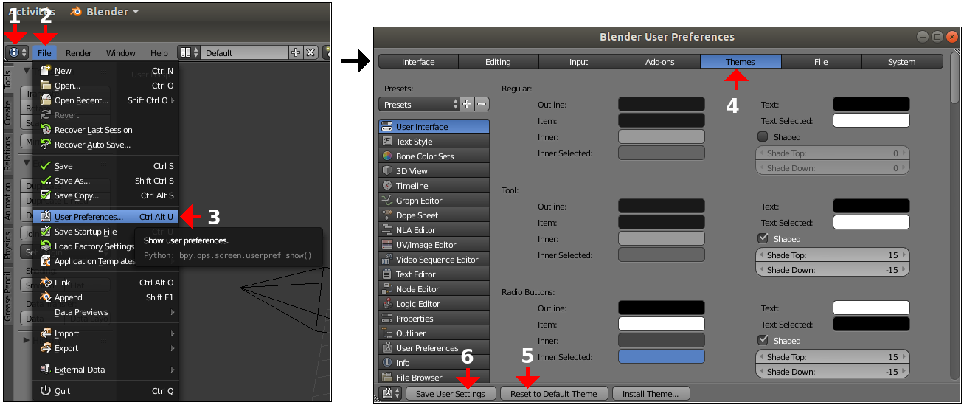Image resolution: width=964 pixels, height=405 pixels.
Task: Disable Shaded checkbox in the Tool section
Action: click(x=763, y=238)
